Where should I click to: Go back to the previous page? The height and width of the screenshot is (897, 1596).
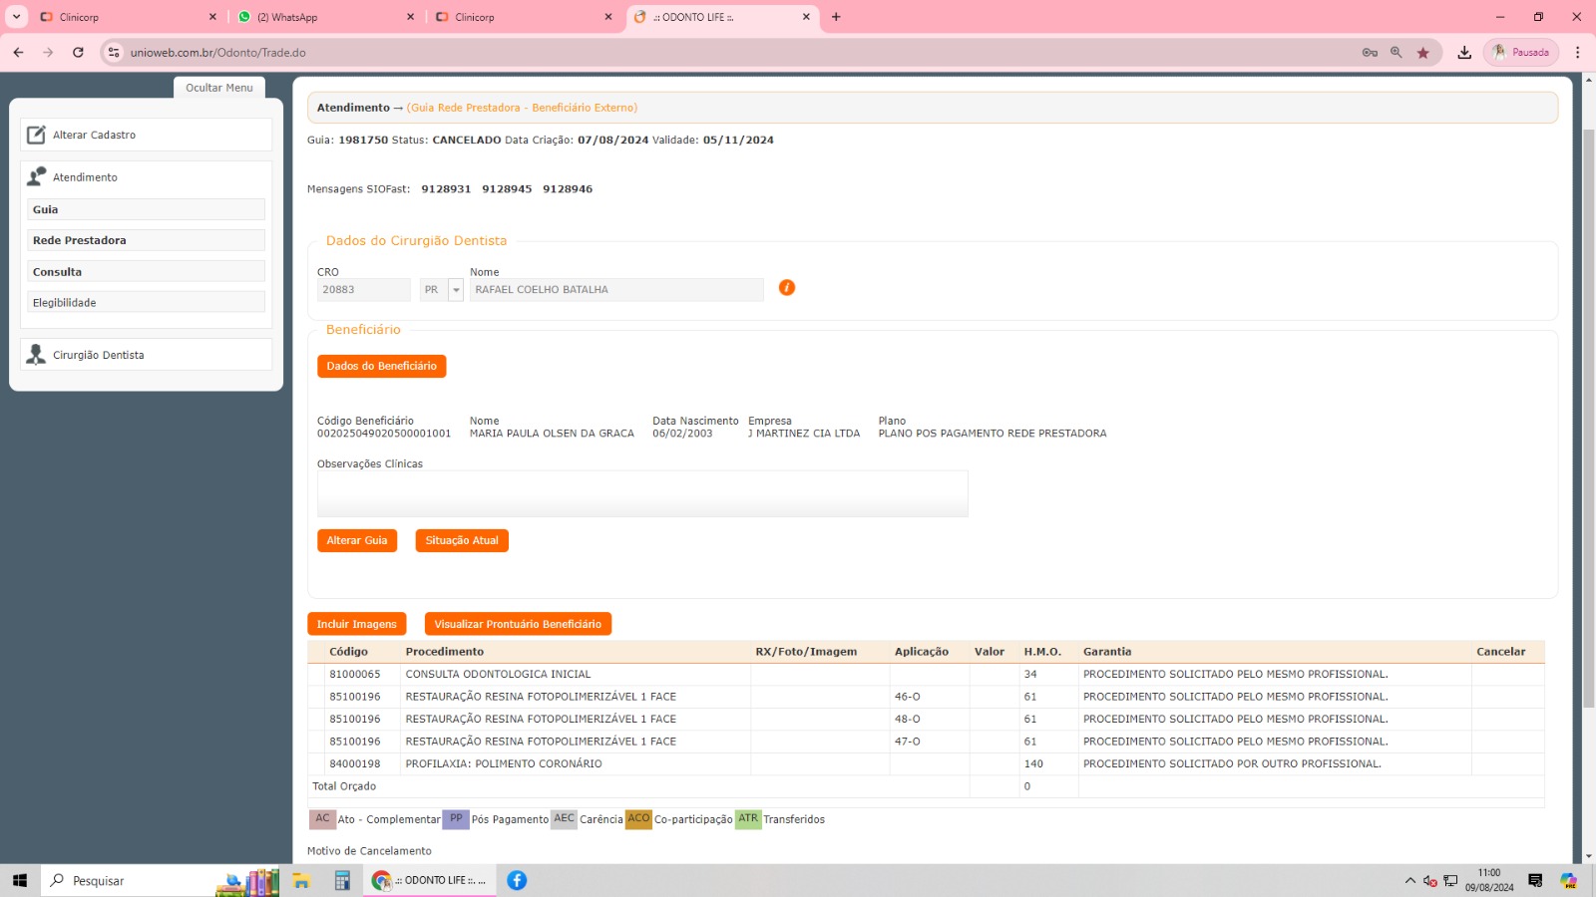point(18,53)
